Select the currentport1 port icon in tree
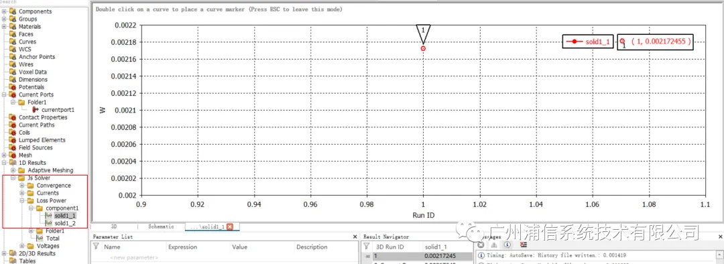This screenshot has height=264, width=724. tap(36, 110)
